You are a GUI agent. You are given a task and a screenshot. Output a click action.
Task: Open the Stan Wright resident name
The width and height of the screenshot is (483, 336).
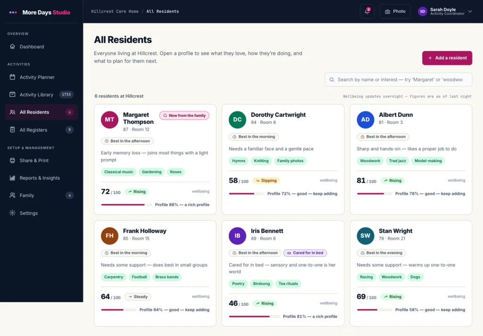pos(396,231)
